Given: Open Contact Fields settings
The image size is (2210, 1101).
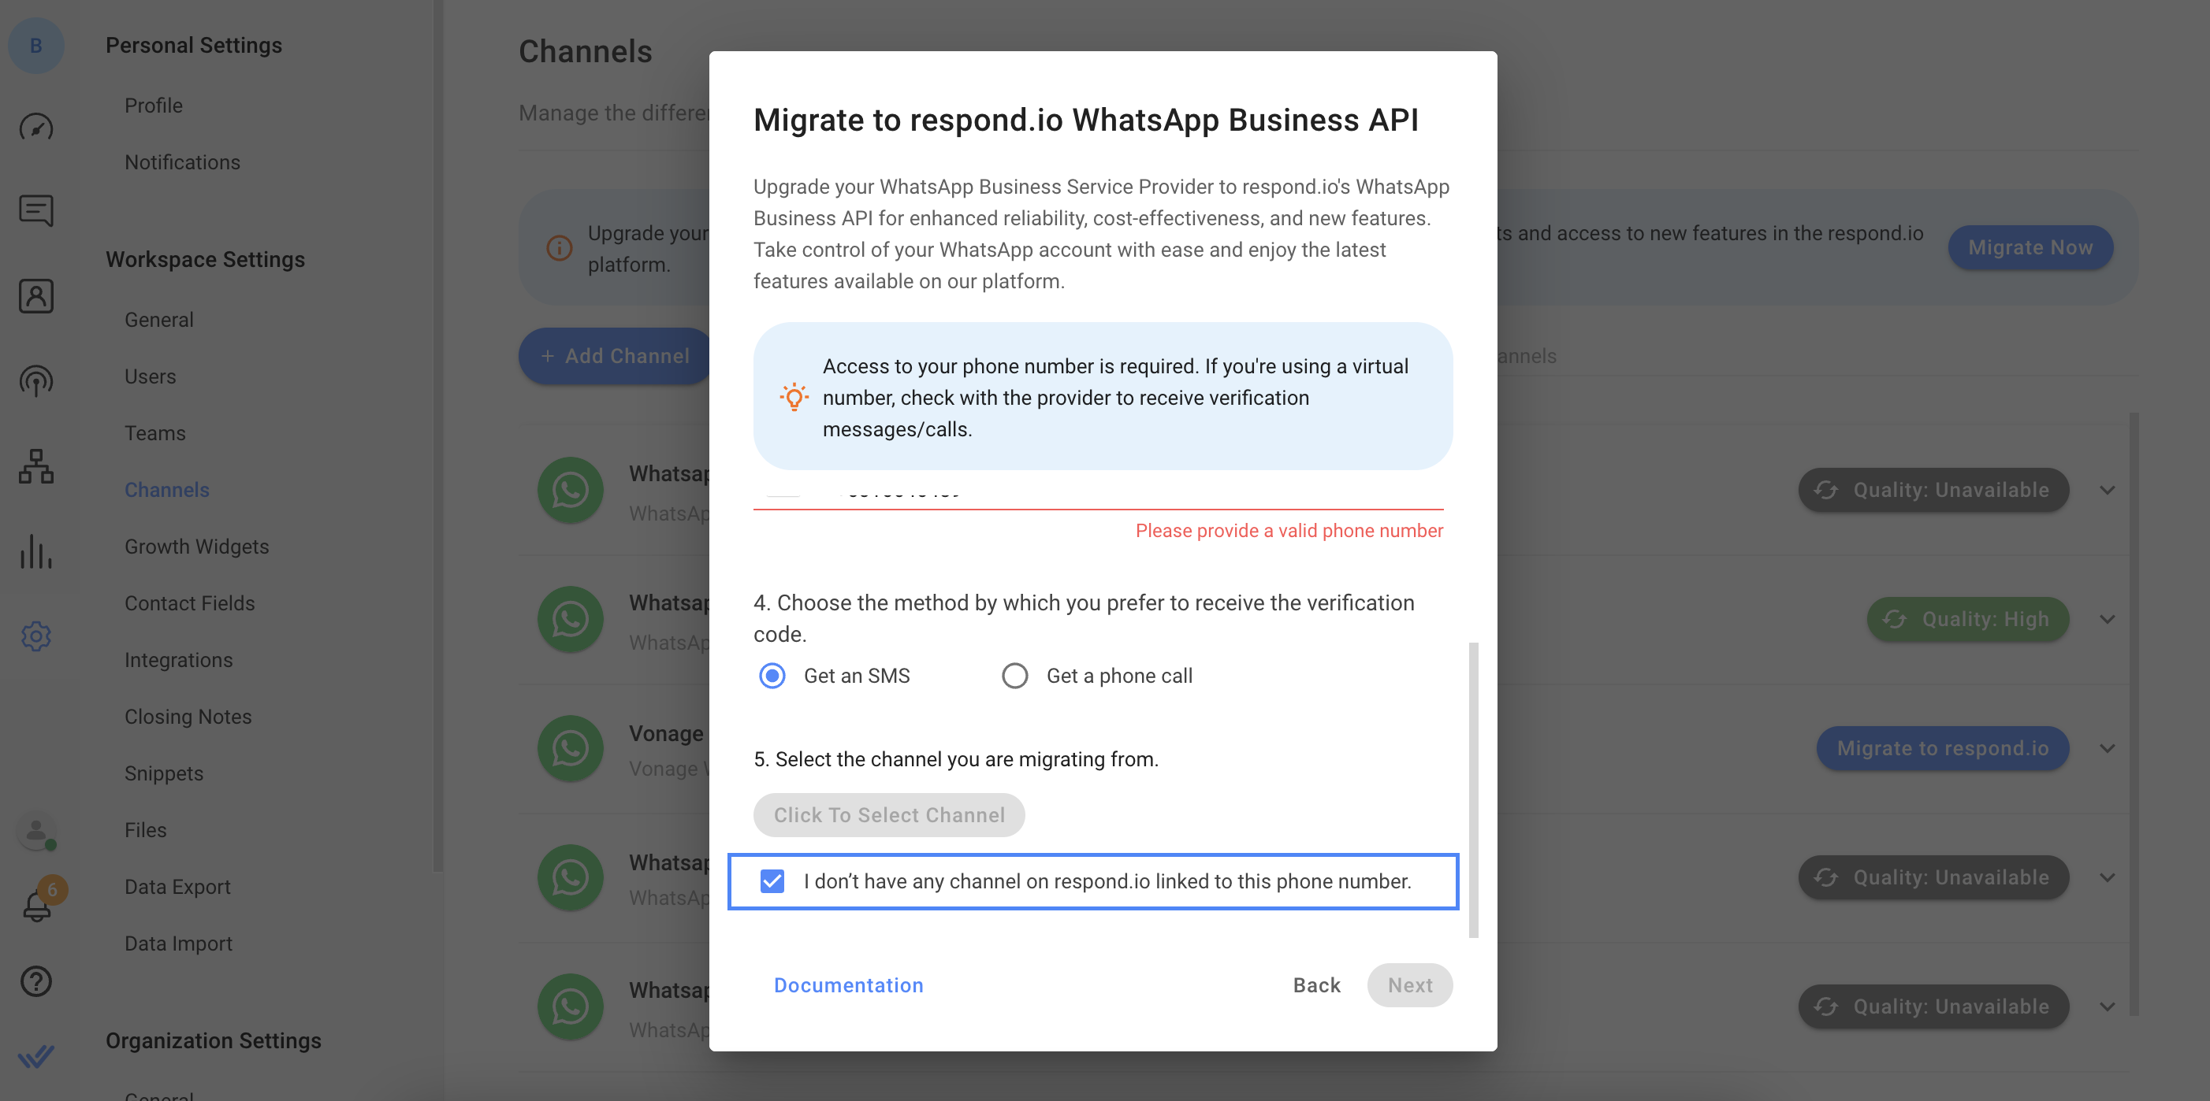Looking at the screenshot, I should (190, 602).
